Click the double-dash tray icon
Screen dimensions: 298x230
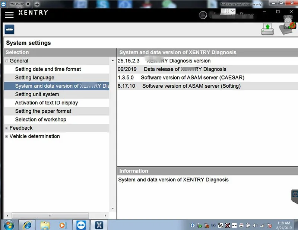(234, 225)
